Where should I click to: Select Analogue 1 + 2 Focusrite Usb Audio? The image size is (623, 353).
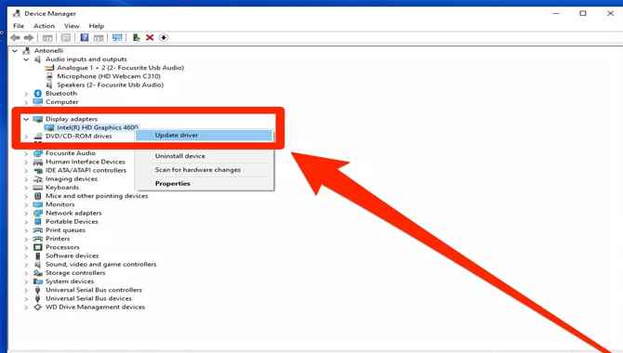click(120, 68)
